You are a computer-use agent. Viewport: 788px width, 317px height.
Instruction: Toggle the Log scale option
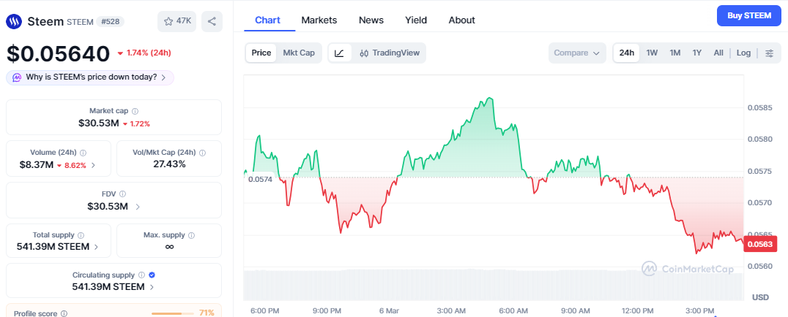pyautogui.click(x=743, y=53)
